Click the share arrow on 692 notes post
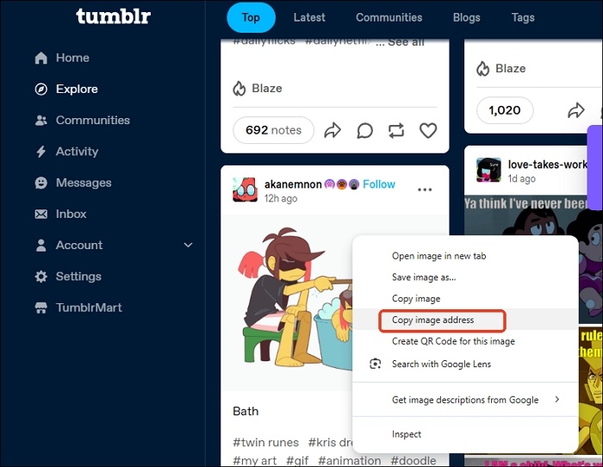This screenshot has height=467, width=603. point(333,130)
